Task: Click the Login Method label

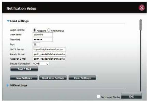Action: 17,30
